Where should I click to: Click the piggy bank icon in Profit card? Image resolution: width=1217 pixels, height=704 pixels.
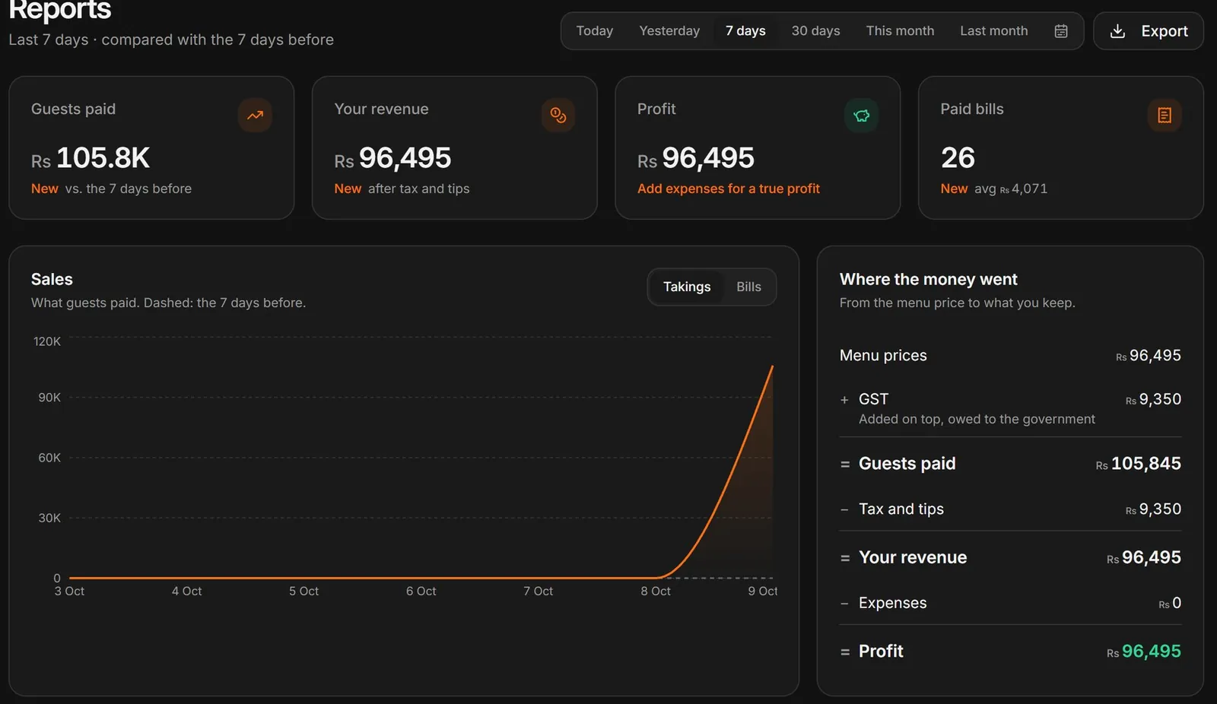(862, 116)
